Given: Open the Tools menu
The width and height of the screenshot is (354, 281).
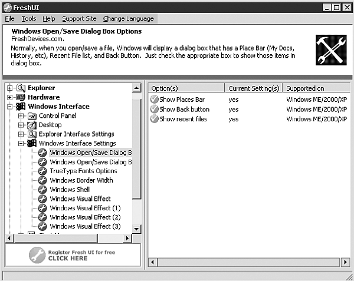Looking at the screenshot, I should (28, 19).
